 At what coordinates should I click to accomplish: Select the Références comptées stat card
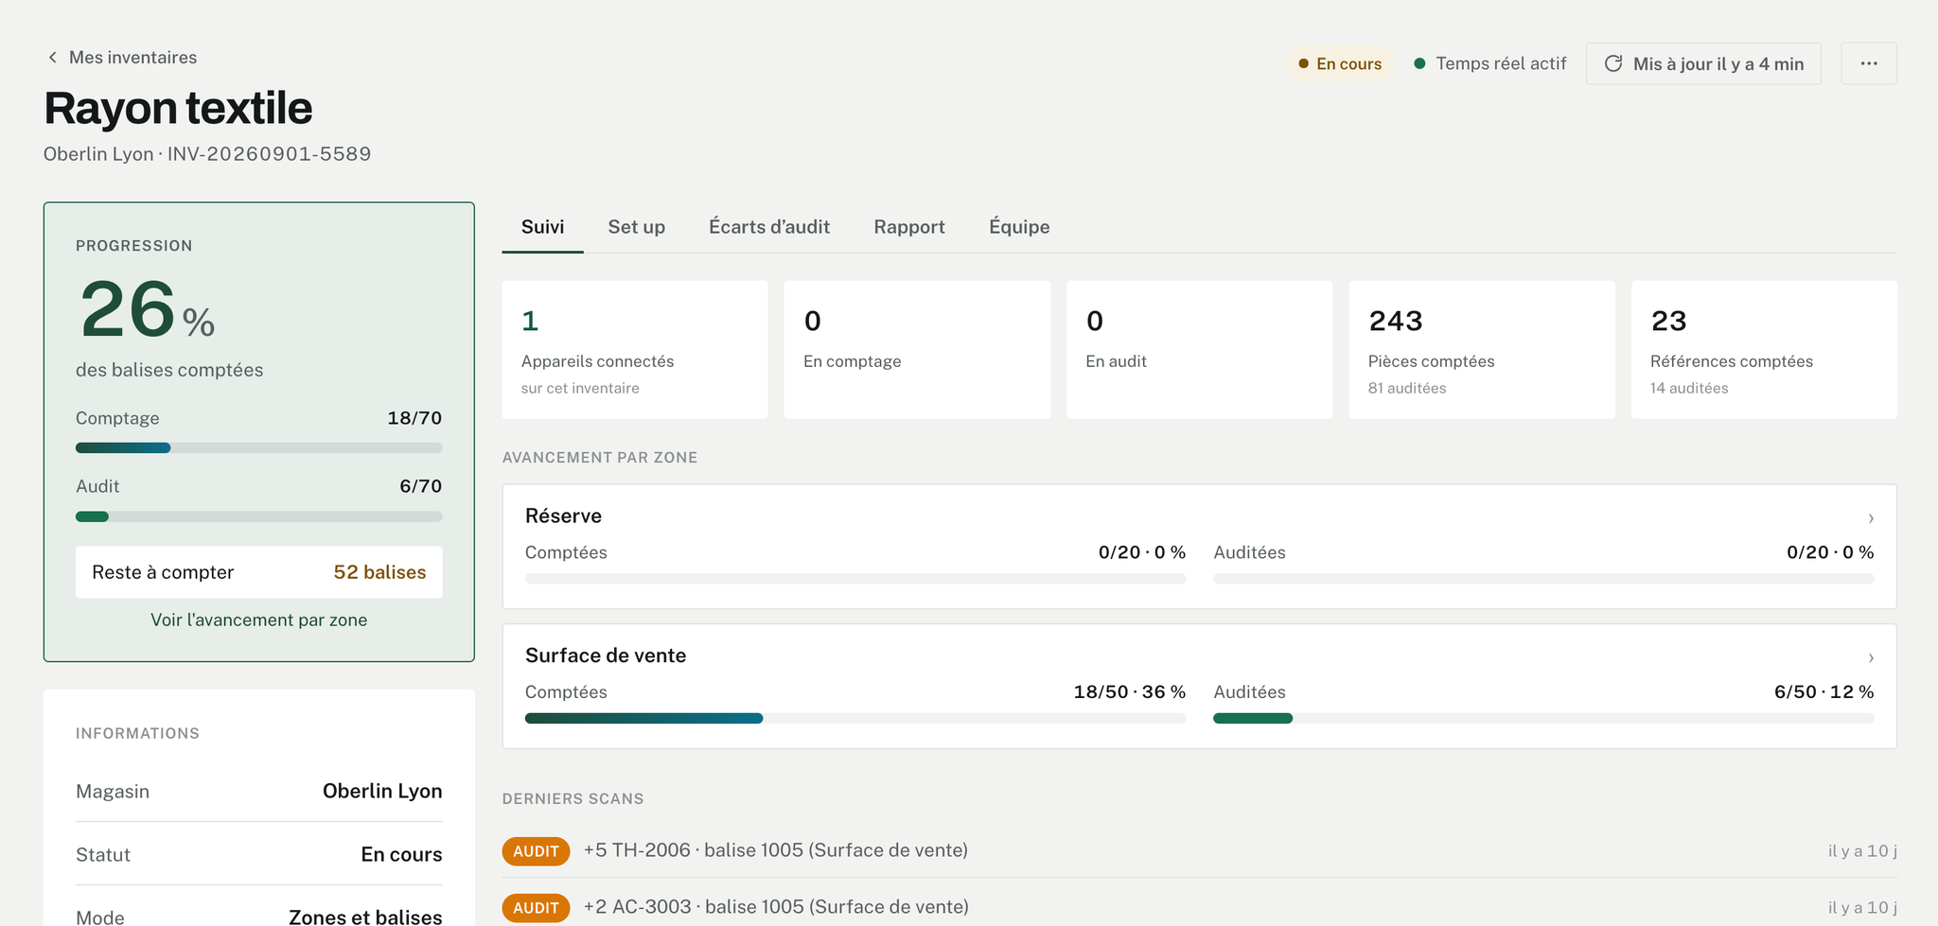1764,349
